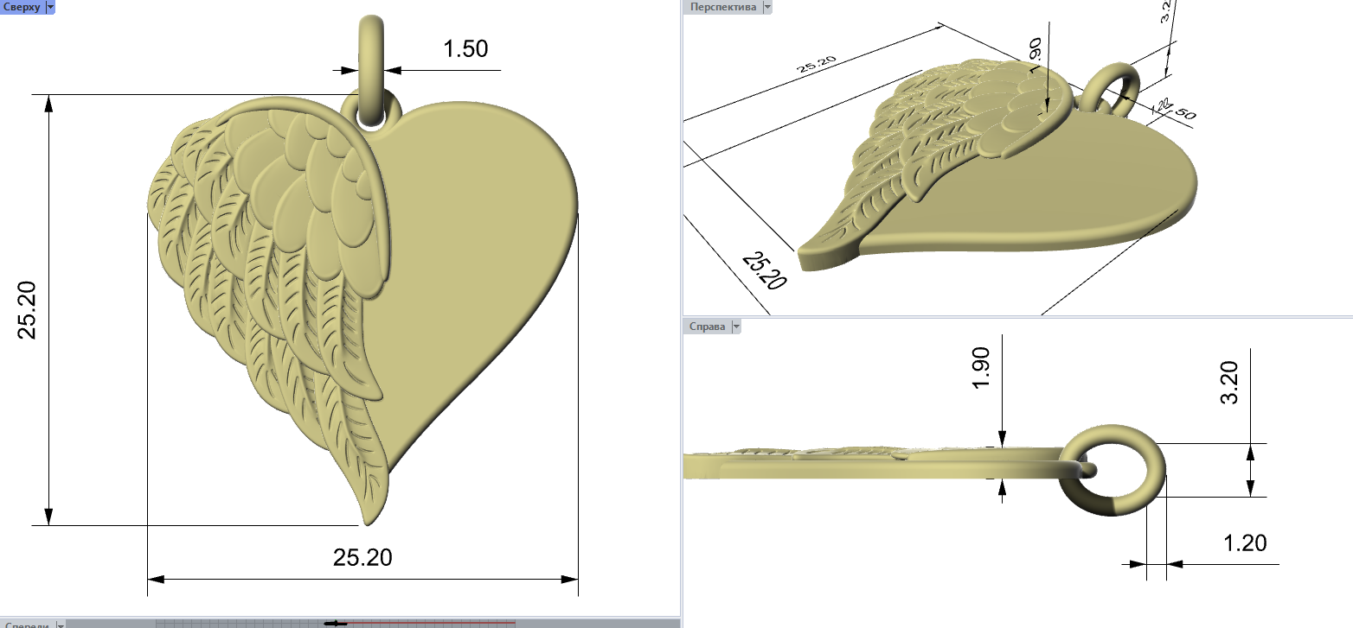1353x628 pixels.
Task: Click the red line in the Спереди viewport
Action: click(433, 622)
